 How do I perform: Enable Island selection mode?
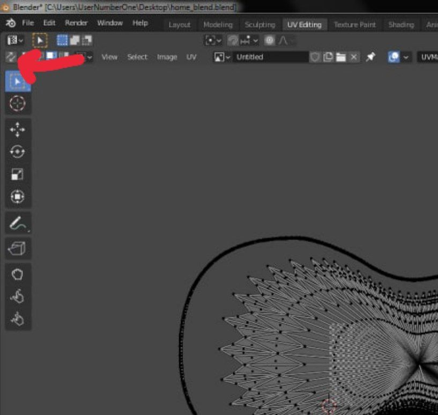[x=64, y=55]
